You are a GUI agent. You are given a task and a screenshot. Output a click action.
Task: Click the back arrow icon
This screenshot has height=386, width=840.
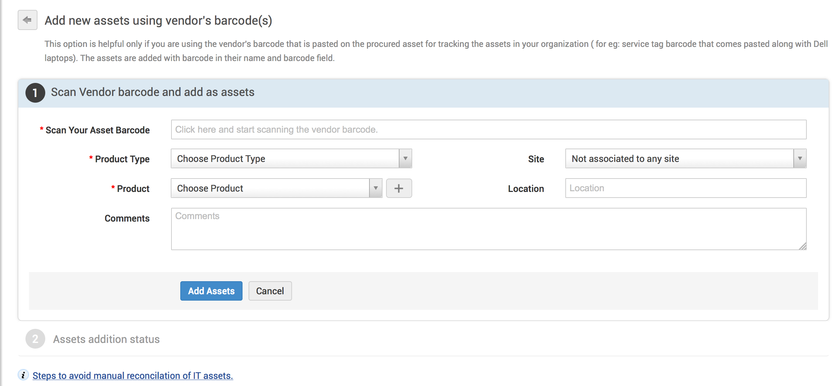click(28, 20)
